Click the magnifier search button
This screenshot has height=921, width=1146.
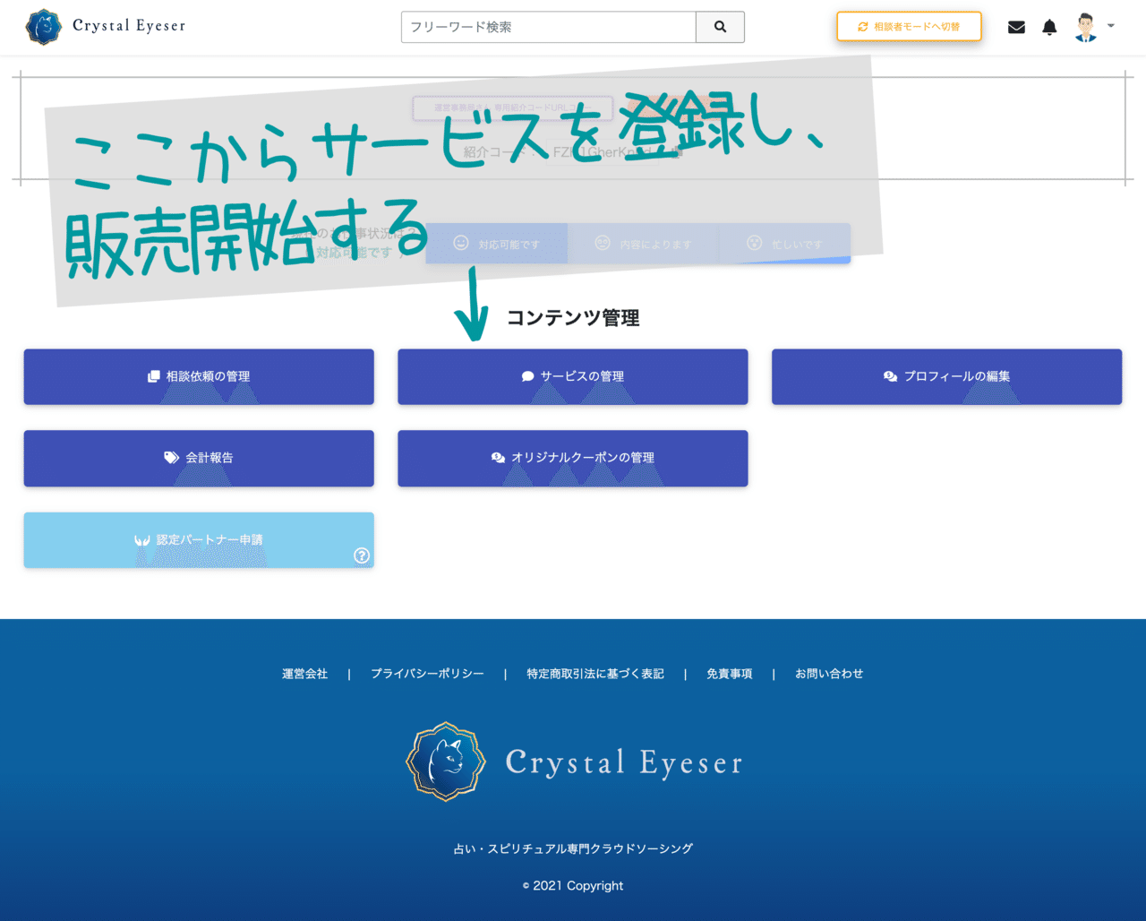pyautogui.click(x=720, y=27)
